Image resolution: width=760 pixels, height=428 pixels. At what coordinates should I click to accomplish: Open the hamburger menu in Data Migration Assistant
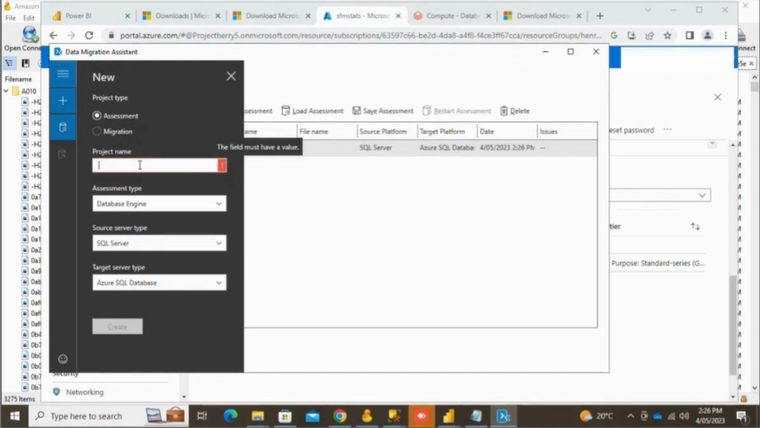[63, 74]
